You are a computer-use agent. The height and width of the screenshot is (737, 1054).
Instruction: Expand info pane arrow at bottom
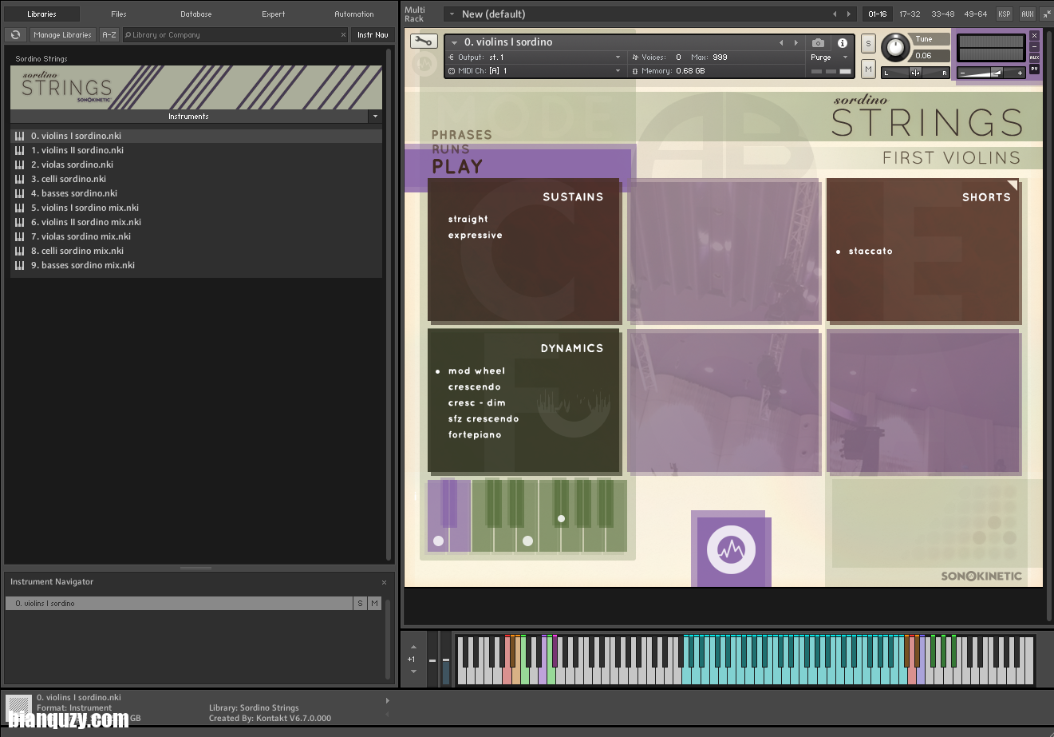(x=388, y=701)
